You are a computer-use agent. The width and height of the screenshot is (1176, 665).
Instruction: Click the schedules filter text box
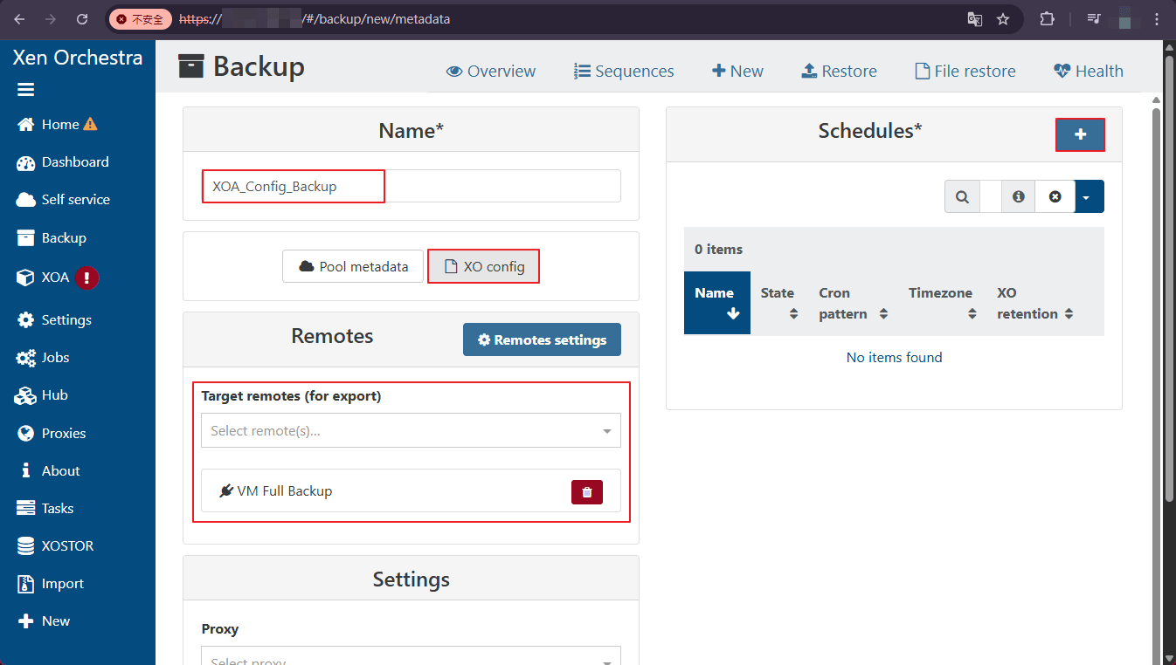pos(990,196)
